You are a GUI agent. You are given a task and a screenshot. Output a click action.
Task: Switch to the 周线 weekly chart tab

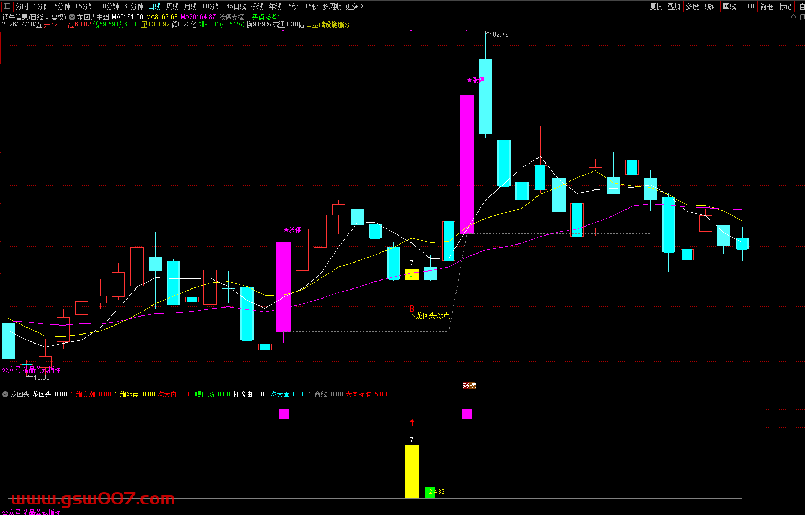[173, 6]
